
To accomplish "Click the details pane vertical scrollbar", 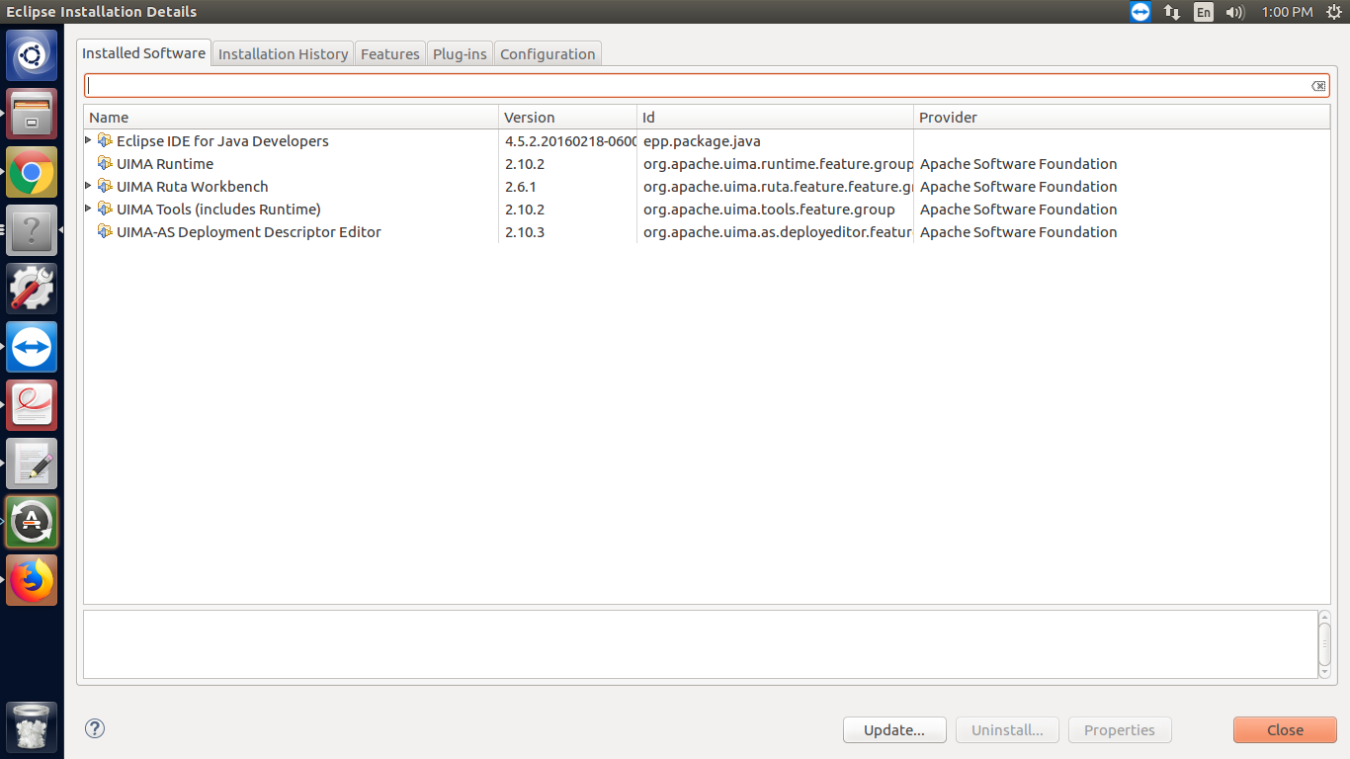I will 1324,644.
